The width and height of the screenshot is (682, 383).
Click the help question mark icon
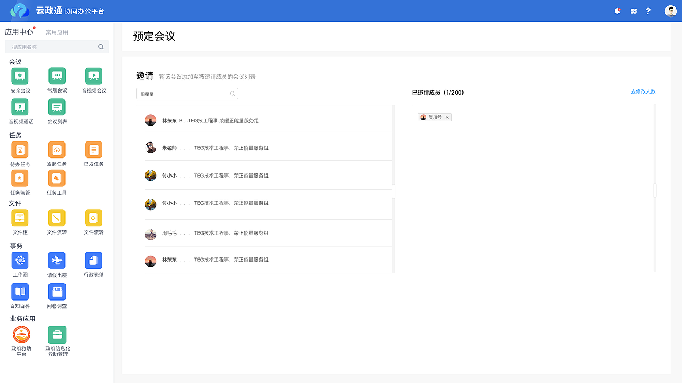[648, 11]
